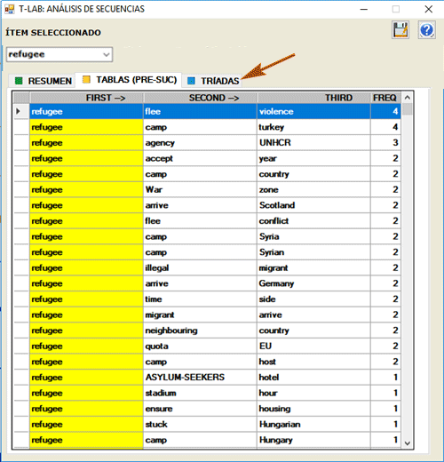Click the scrollbar up arrow
This screenshot has width=444, height=462.
(408, 98)
